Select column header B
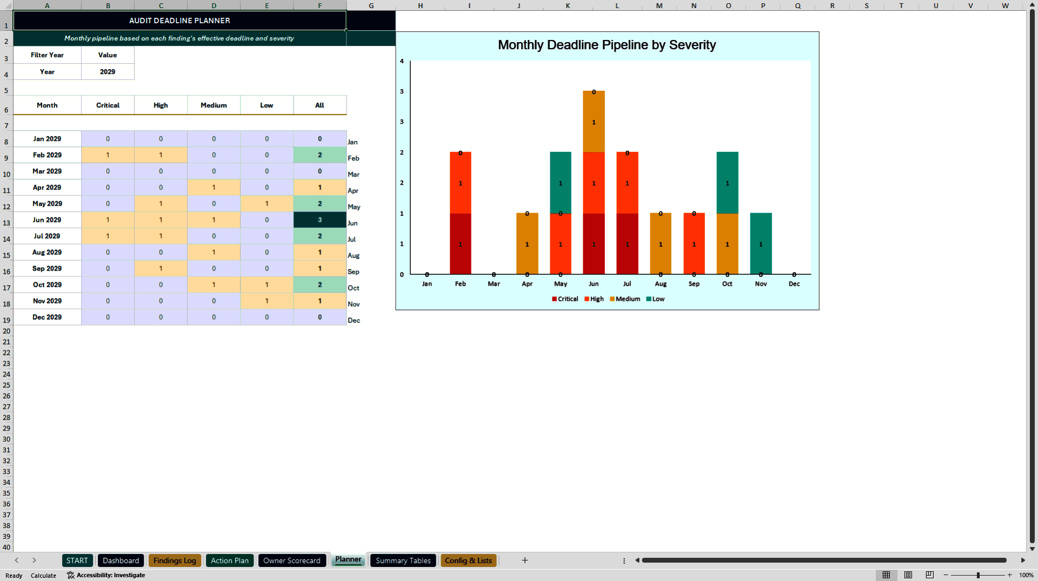This screenshot has height=581, width=1038. point(108,5)
